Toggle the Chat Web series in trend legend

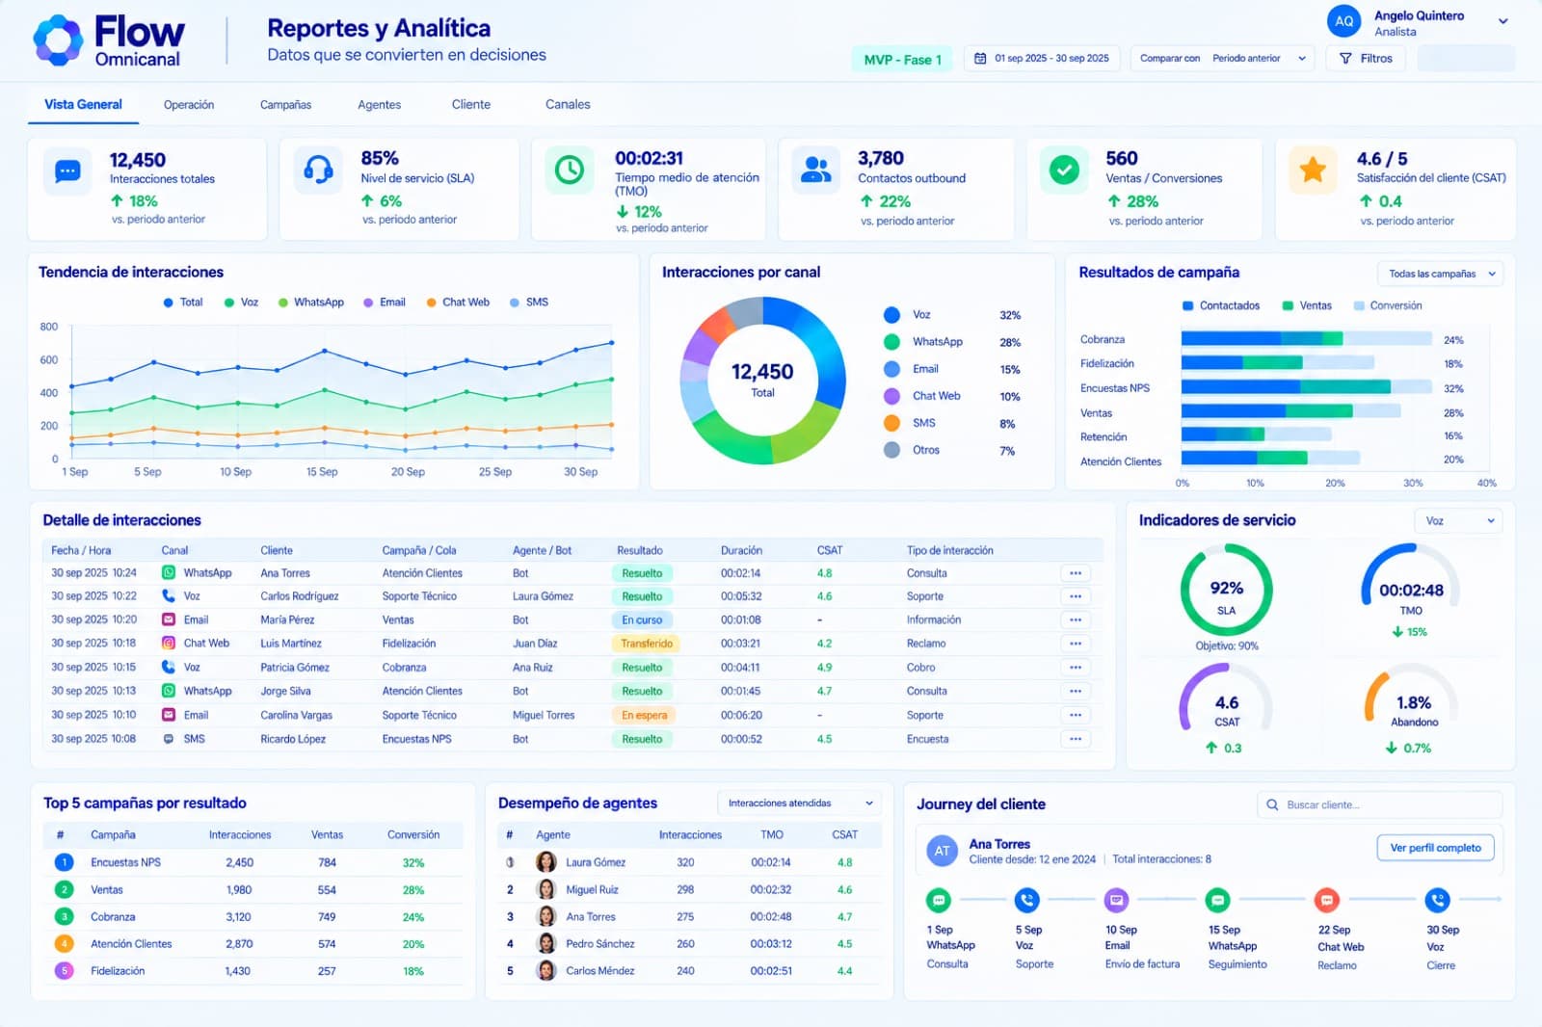click(x=458, y=303)
